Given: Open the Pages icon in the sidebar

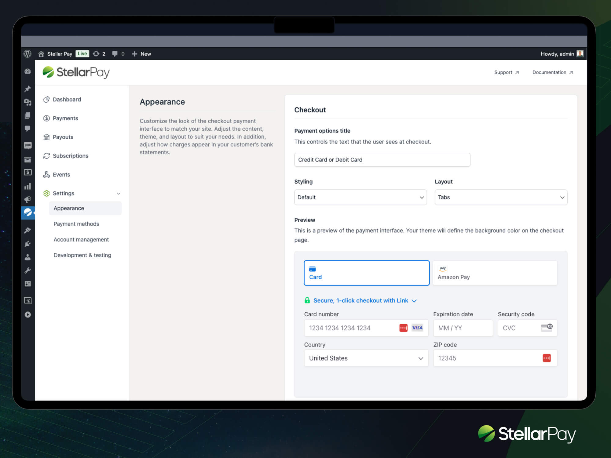Looking at the screenshot, I should coord(27,115).
